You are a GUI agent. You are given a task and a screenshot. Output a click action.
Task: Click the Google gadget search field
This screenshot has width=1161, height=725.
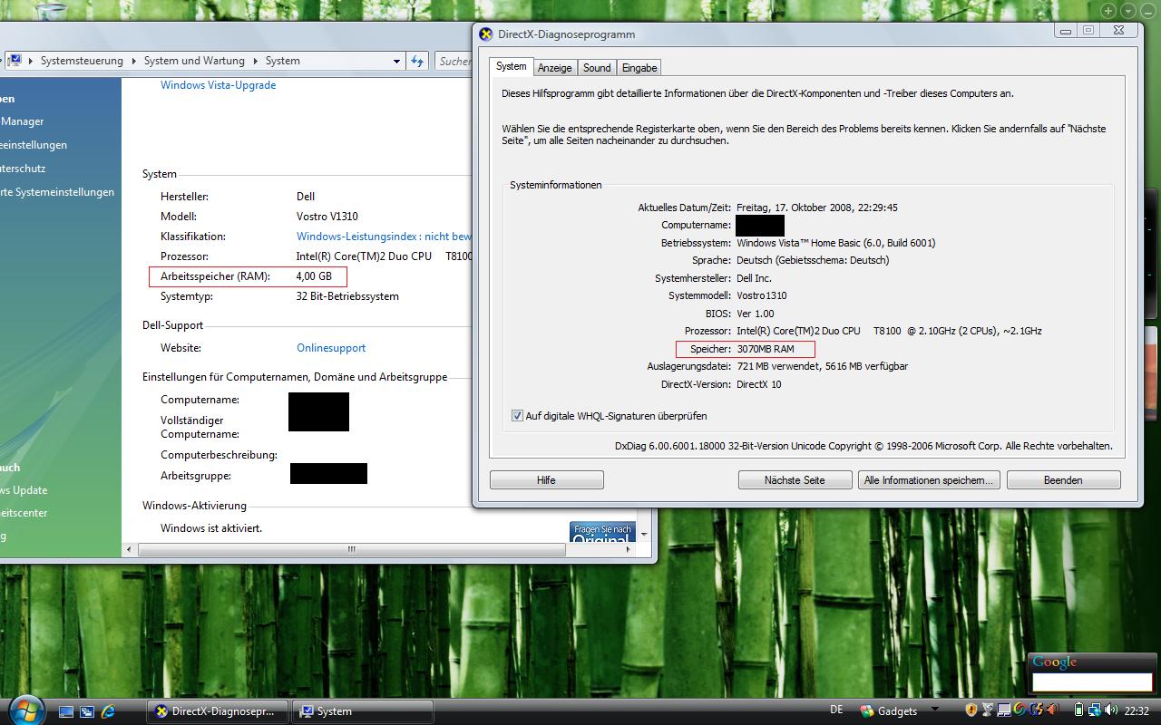pos(1092,681)
